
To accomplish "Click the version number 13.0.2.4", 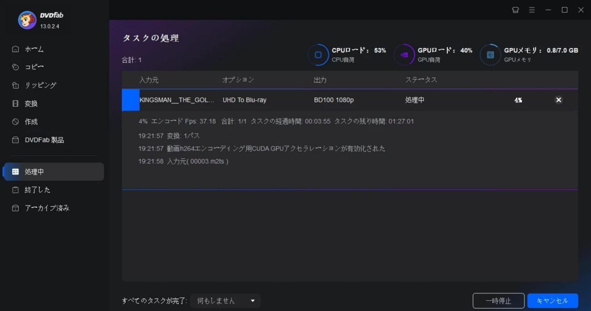I will (50, 26).
